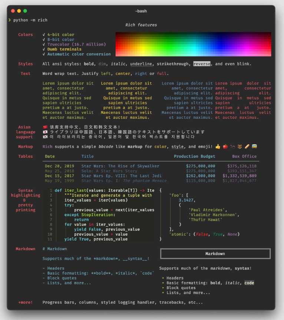Click the baguette emoji
The image size is (284, 320).
pyautogui.click(x=247, y=146)
